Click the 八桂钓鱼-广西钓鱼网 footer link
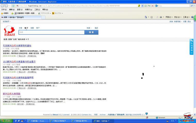Viewport: 196px width, 123px height. [116, 115]
